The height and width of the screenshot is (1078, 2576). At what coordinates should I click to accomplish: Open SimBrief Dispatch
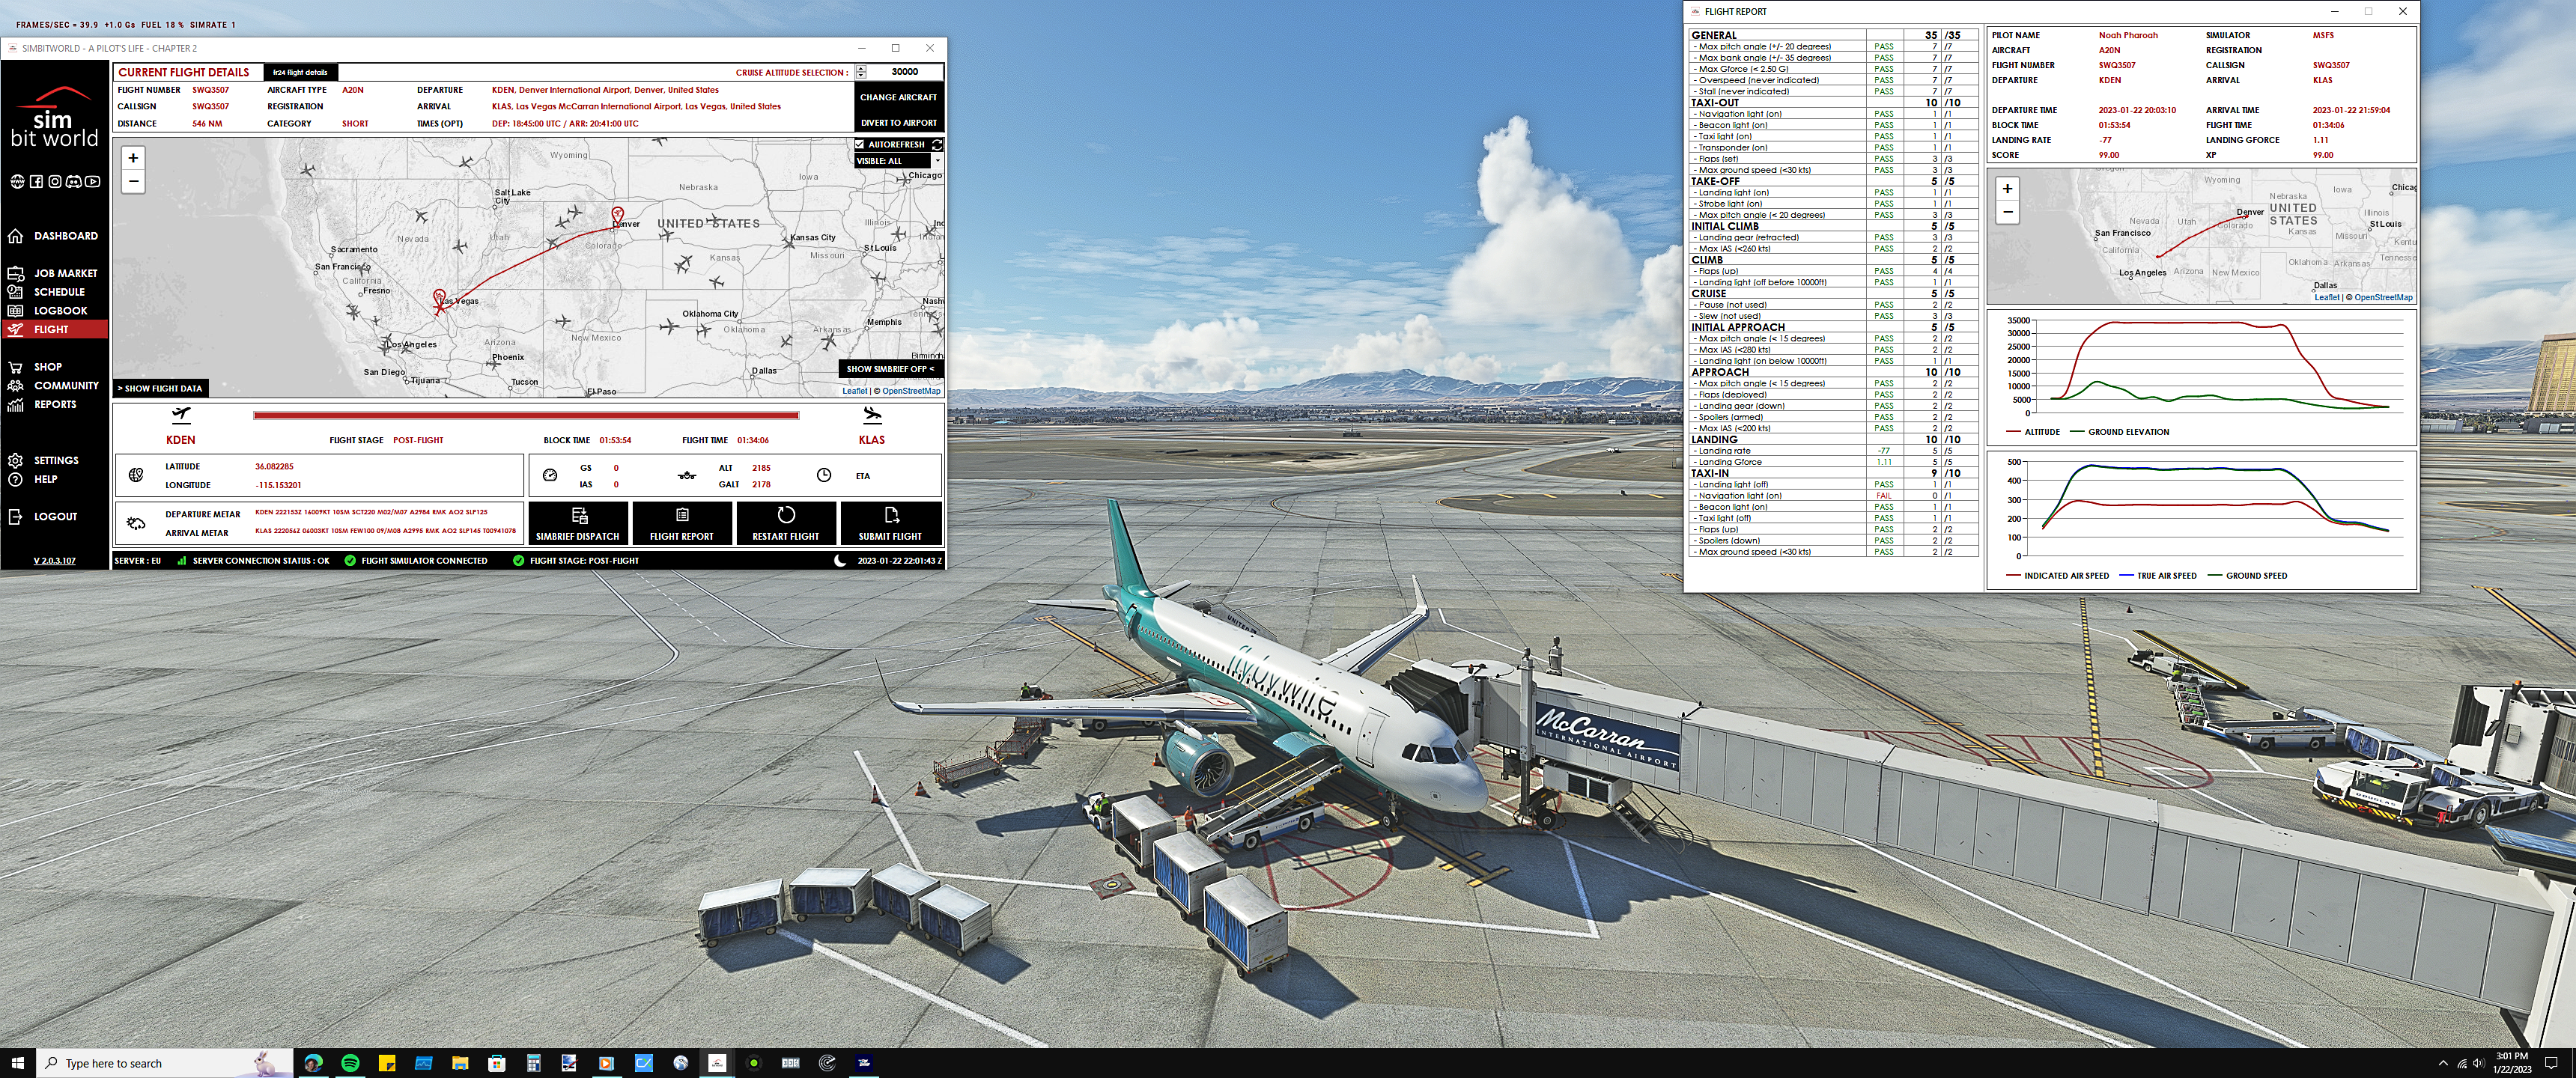[578, 523]
